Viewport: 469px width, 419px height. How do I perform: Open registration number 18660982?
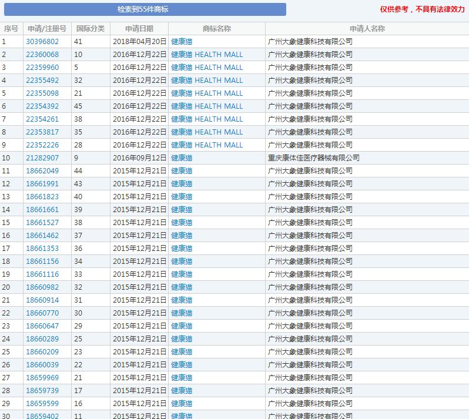tap(42, 287)
